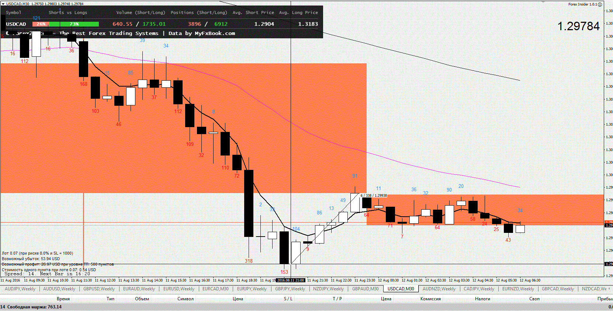613x311 pixels.
Task: Click the Цена header next to Символ
Action: (x=238, y=299)
